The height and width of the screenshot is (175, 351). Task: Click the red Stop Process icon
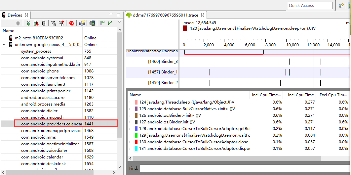[x=72, y=23]
